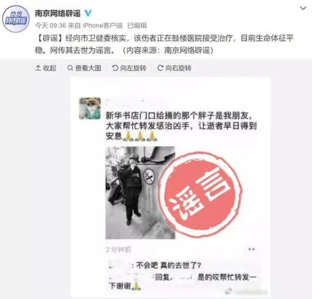Click the counterclockwise rotate arrow icon

click(x=115, y=68)
